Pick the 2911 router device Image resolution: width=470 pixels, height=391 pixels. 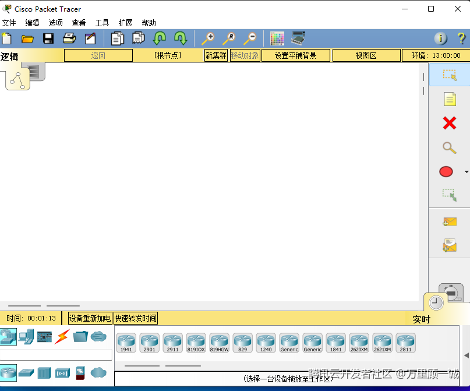[172, 343]
